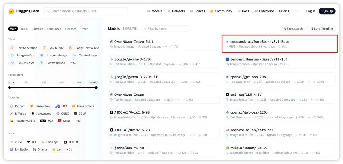The image size is (343, 164).
Task: Select the Main filter tab
Action: click(x=13, y=29)
